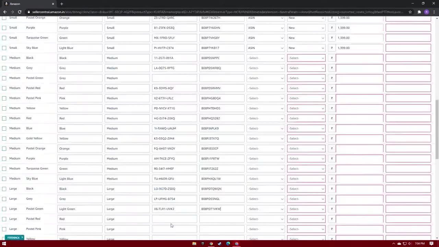Click the page vertical scrollbar thumb
Screen dimensions: 439x247
[437, 129]
